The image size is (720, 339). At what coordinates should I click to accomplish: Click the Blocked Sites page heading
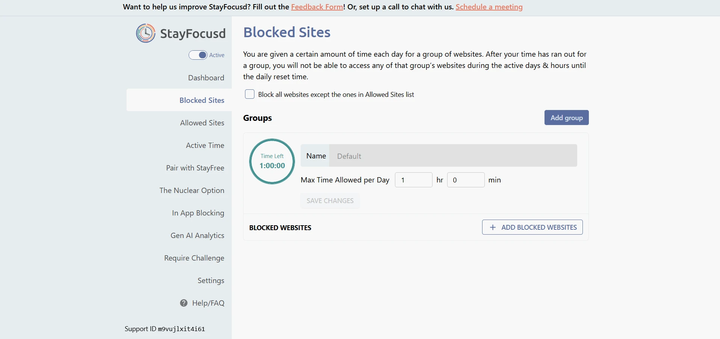[287, 32]
